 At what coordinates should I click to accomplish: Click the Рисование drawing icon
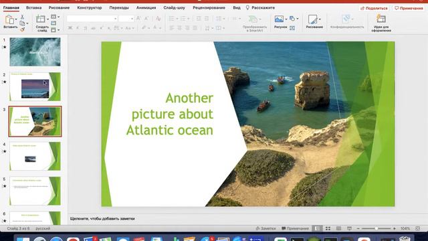(312, 19)
